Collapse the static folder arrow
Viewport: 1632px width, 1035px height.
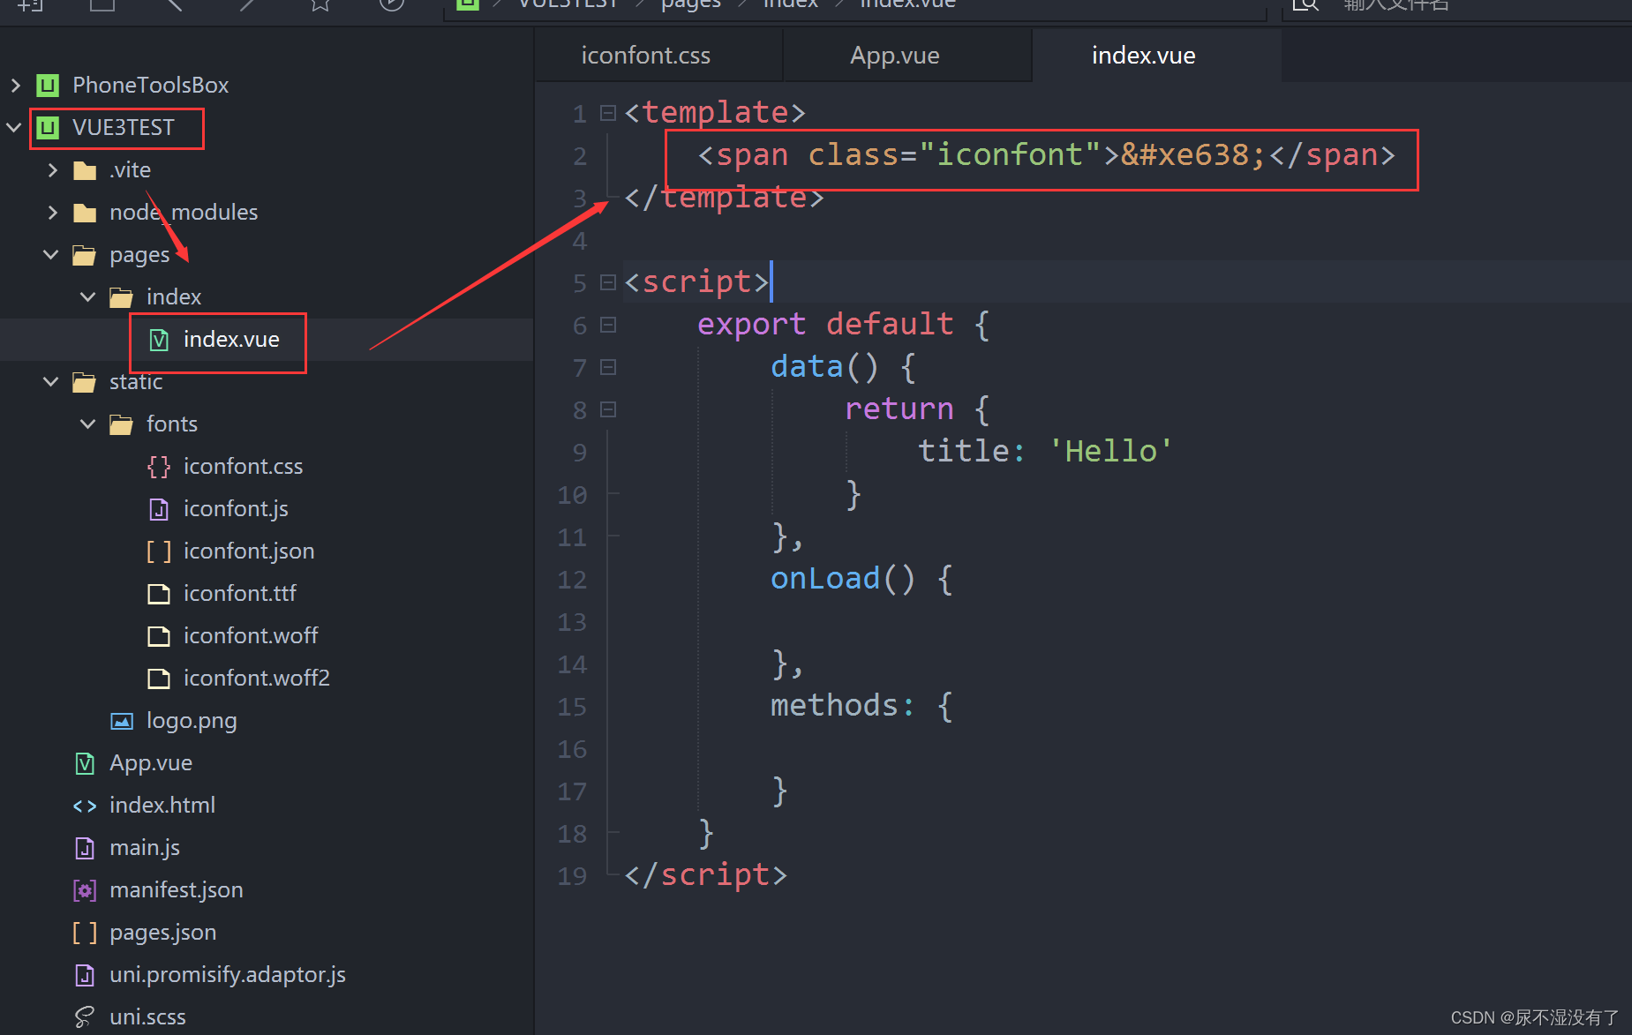tap(51, 381)
